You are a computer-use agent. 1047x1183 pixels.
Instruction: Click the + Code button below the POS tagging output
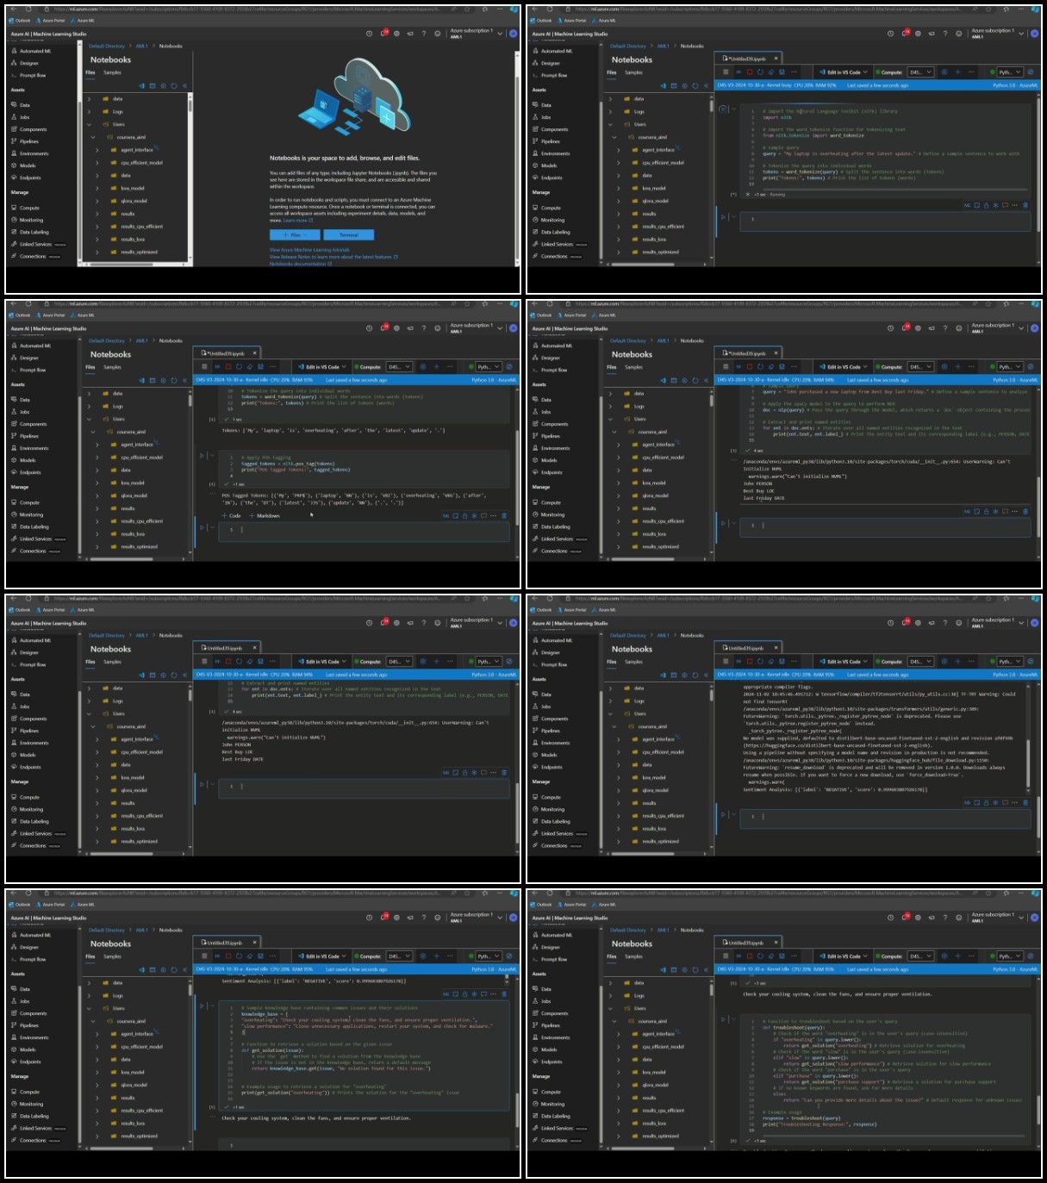(x=231, y=515)
